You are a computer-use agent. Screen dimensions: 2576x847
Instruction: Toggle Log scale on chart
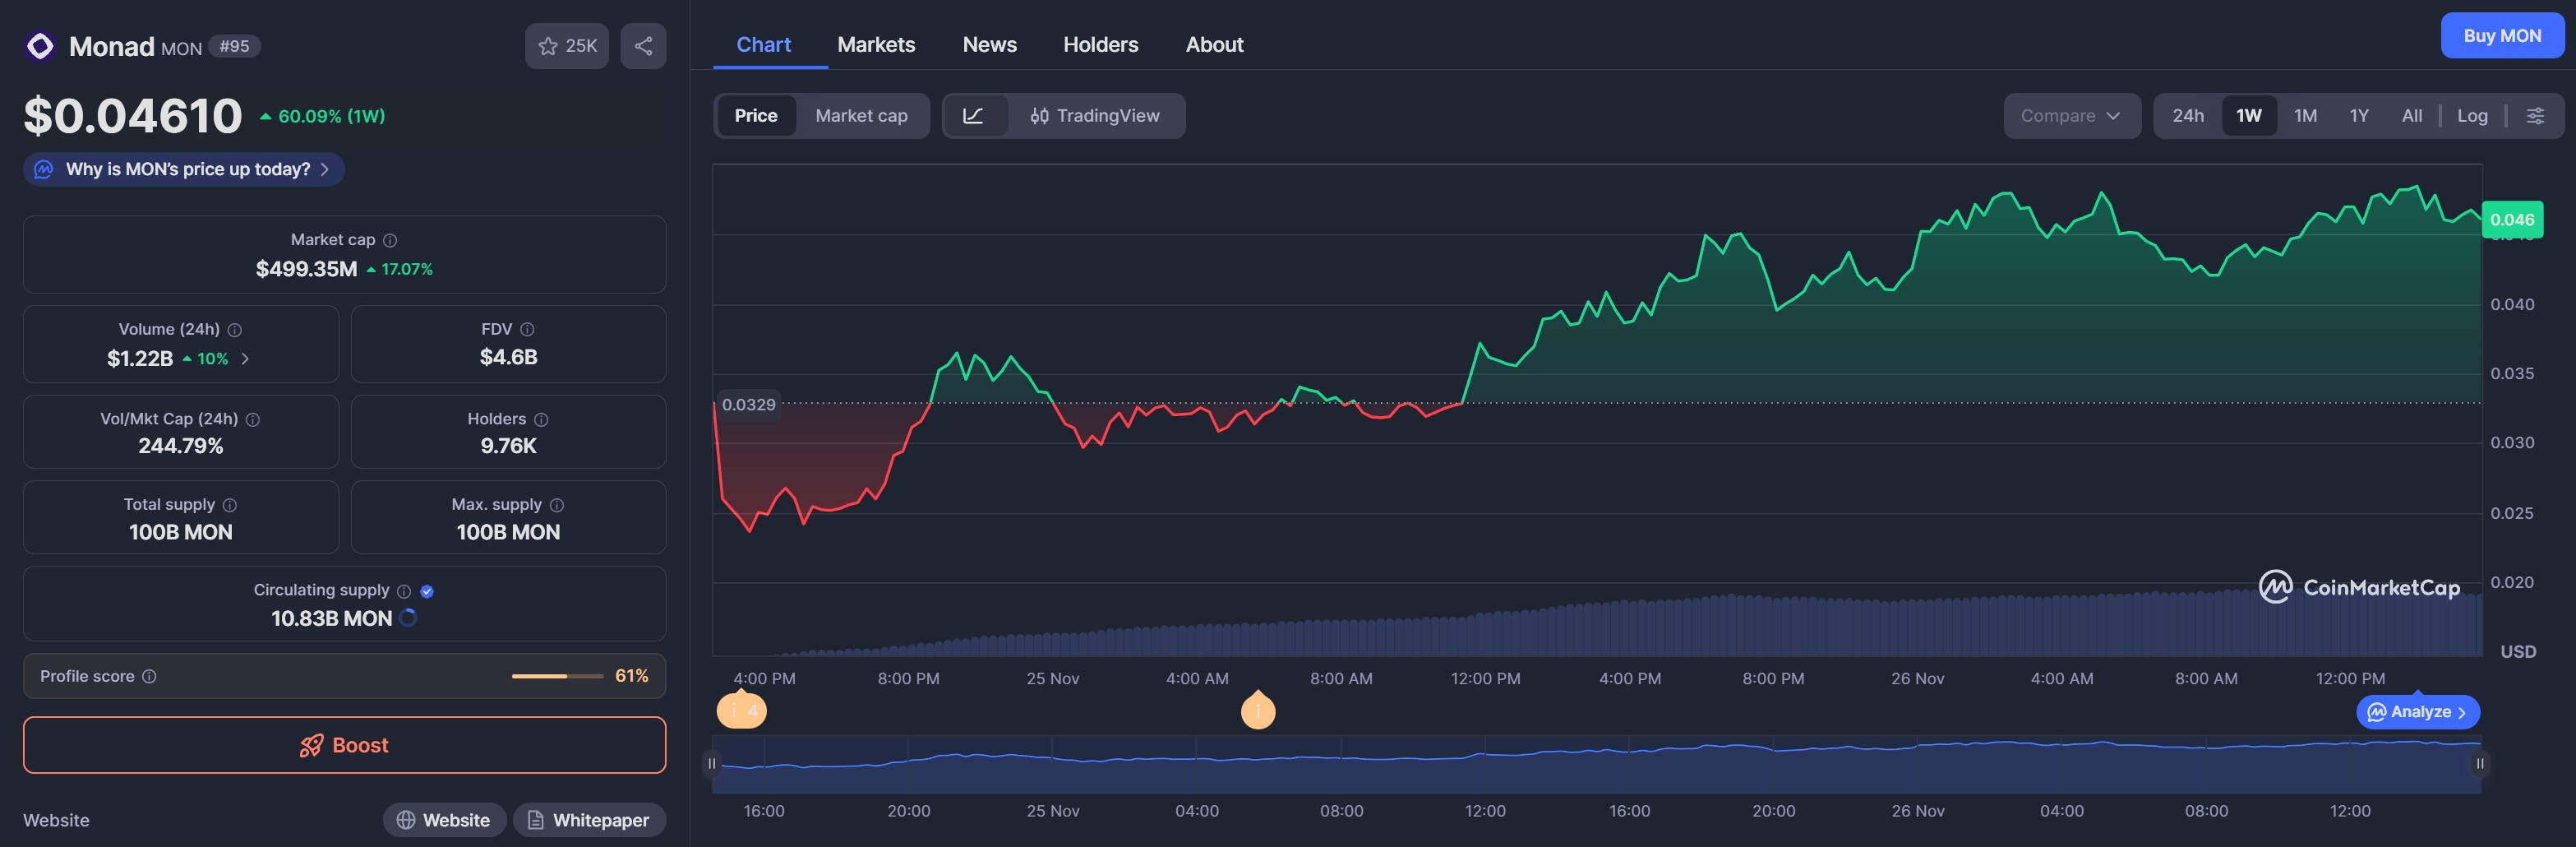2472,116
